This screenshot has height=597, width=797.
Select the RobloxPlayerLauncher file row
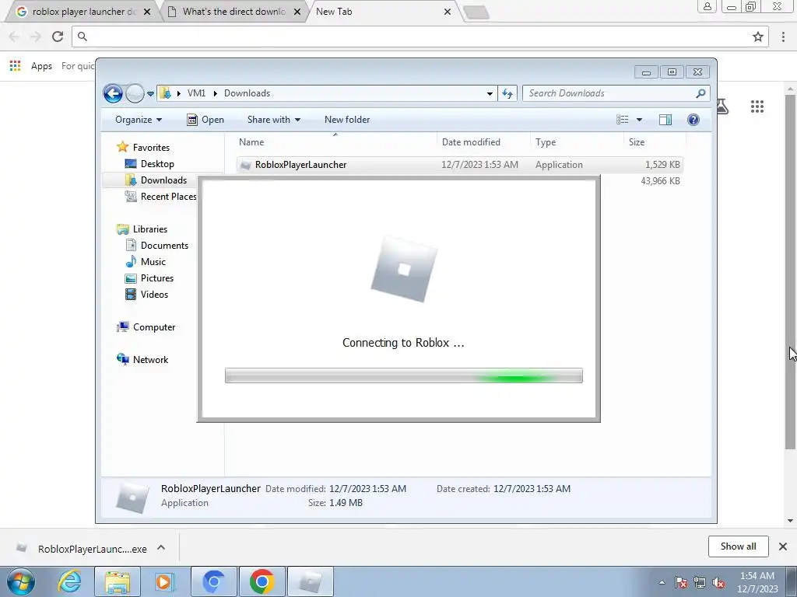point(459,165)
